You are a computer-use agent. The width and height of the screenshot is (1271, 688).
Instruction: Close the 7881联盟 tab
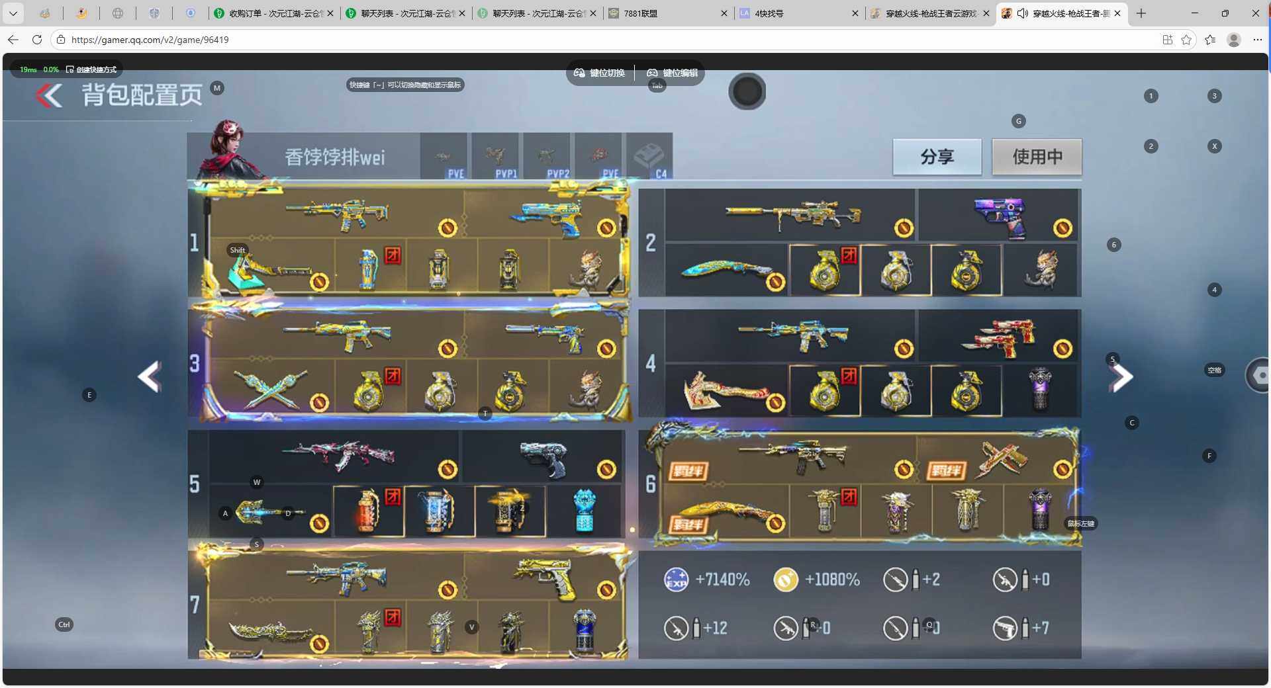[724, 13]
